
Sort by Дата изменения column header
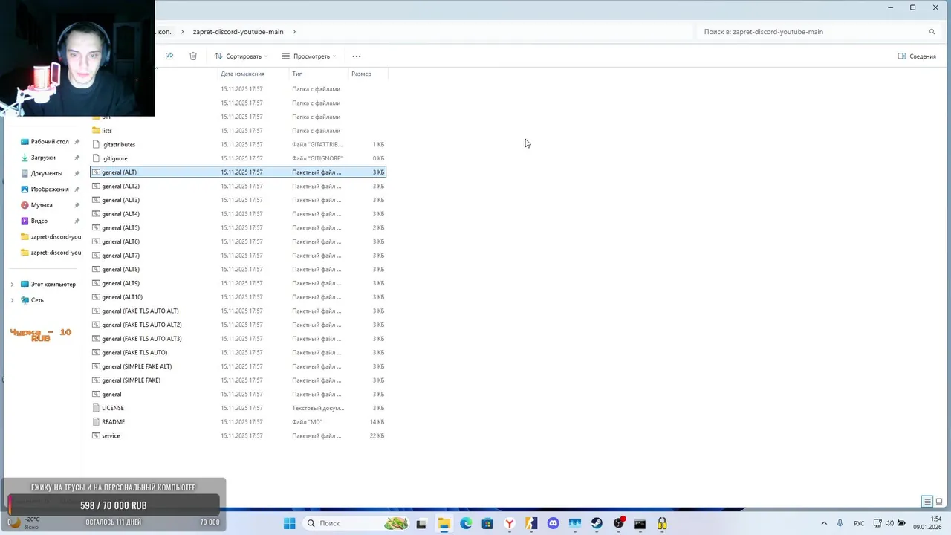coord(242,74)
